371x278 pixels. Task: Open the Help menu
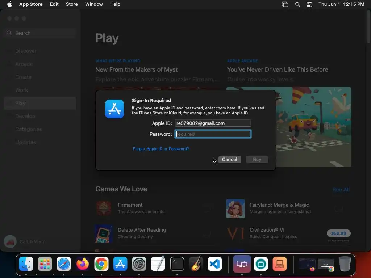115,4
